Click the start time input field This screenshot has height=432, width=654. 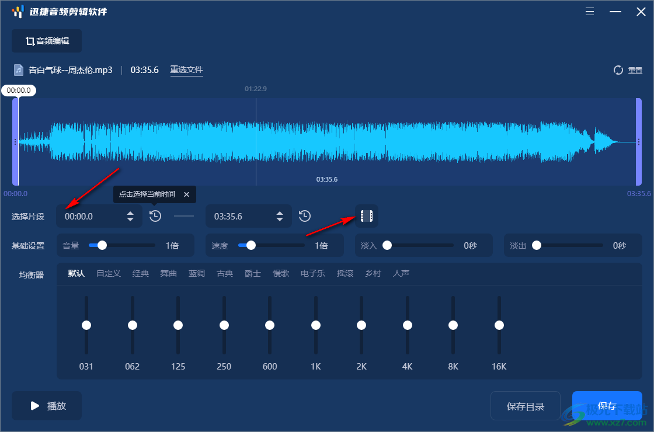91,216
